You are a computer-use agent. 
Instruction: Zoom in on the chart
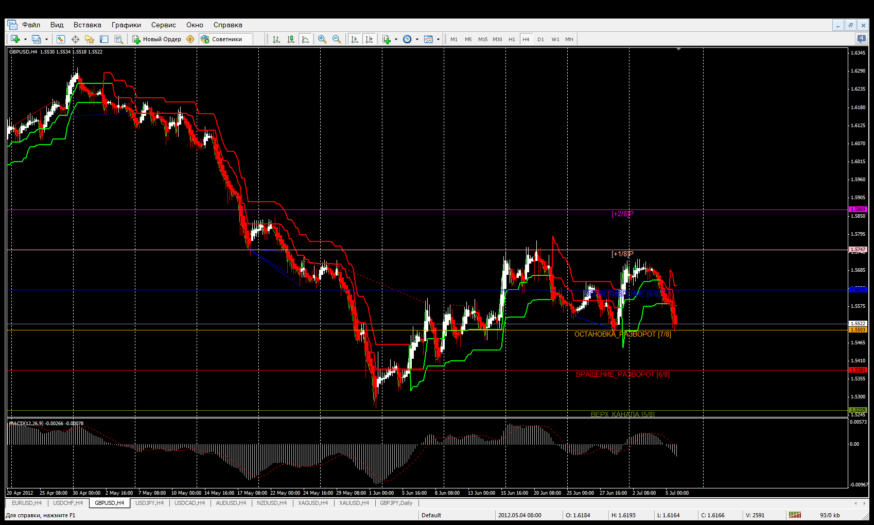tap(322, 39)
